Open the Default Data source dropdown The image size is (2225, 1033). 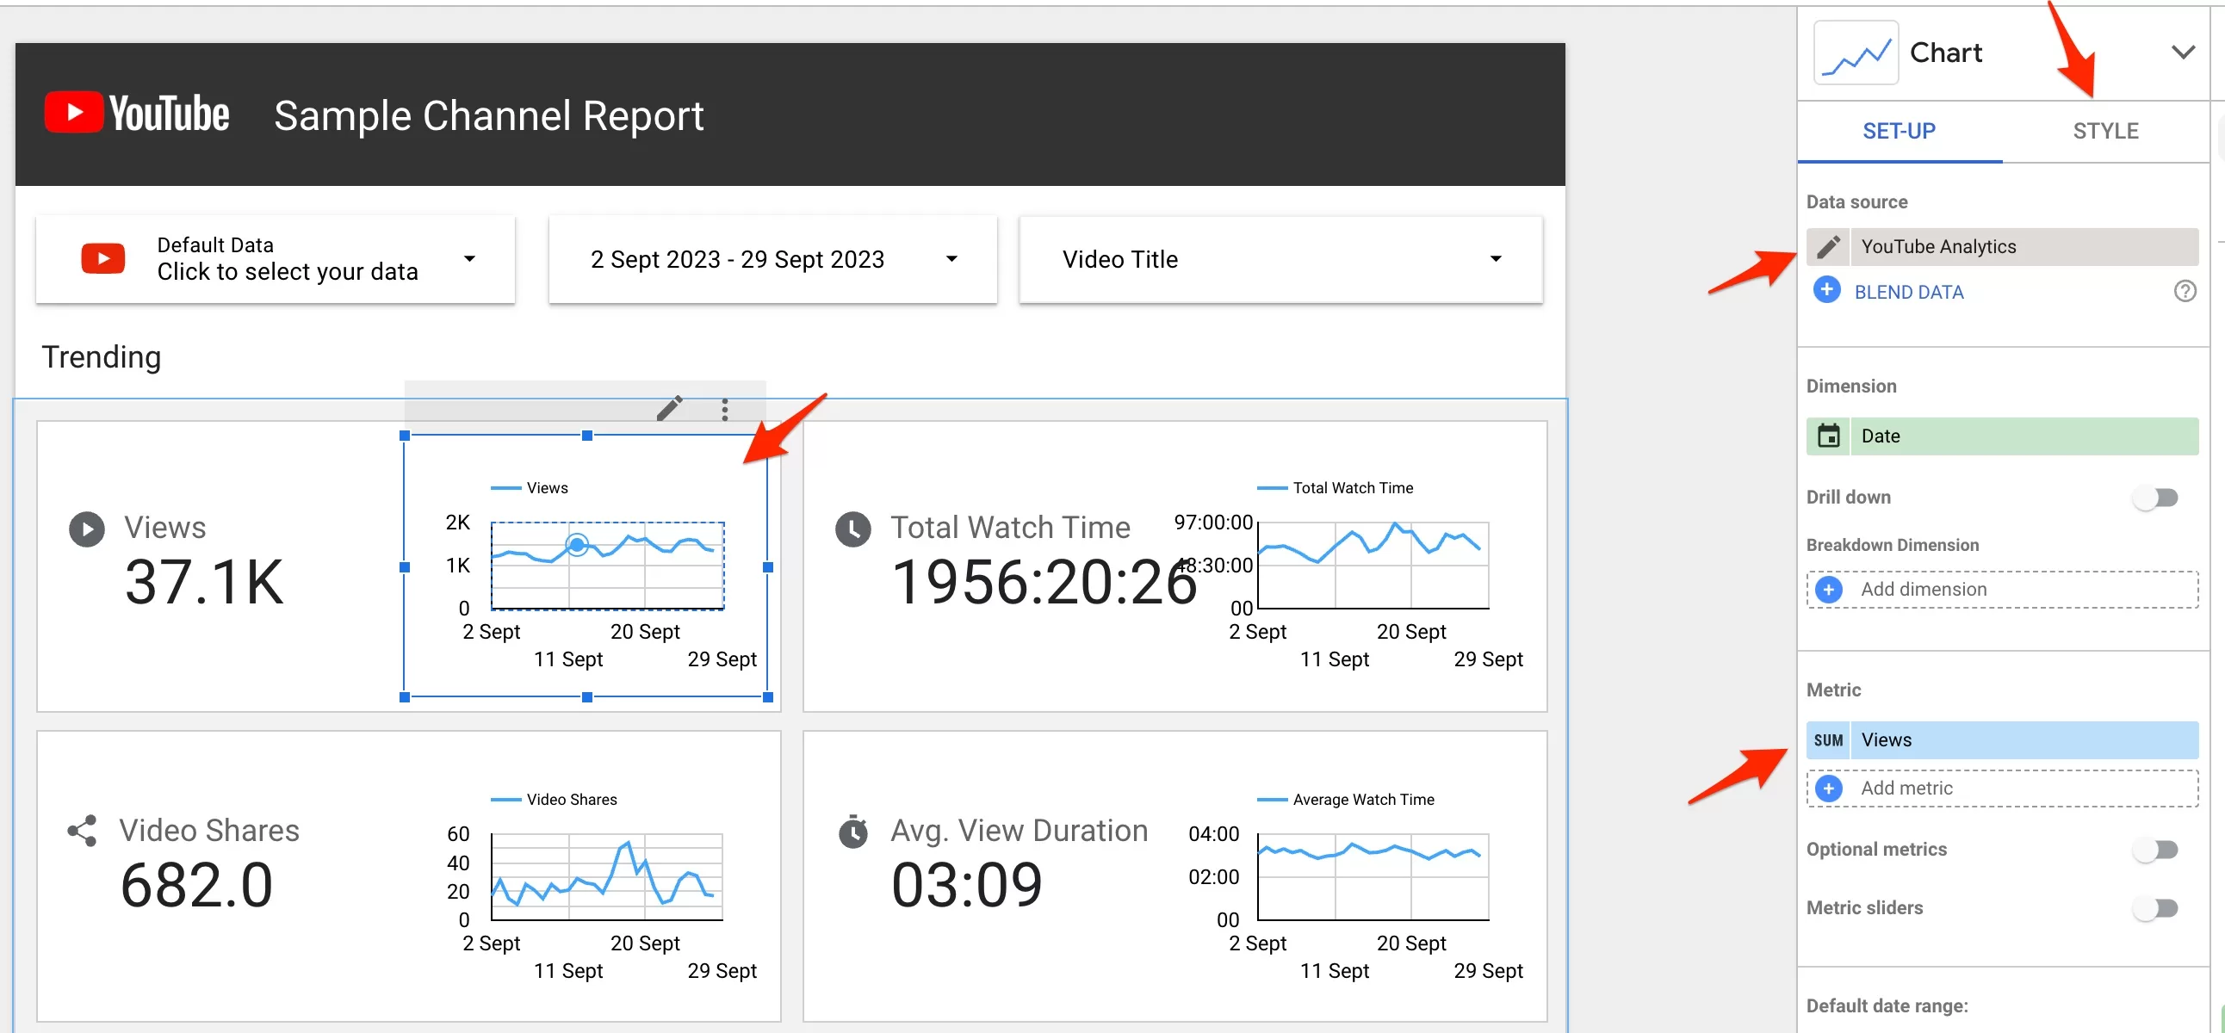click(276, 259)
